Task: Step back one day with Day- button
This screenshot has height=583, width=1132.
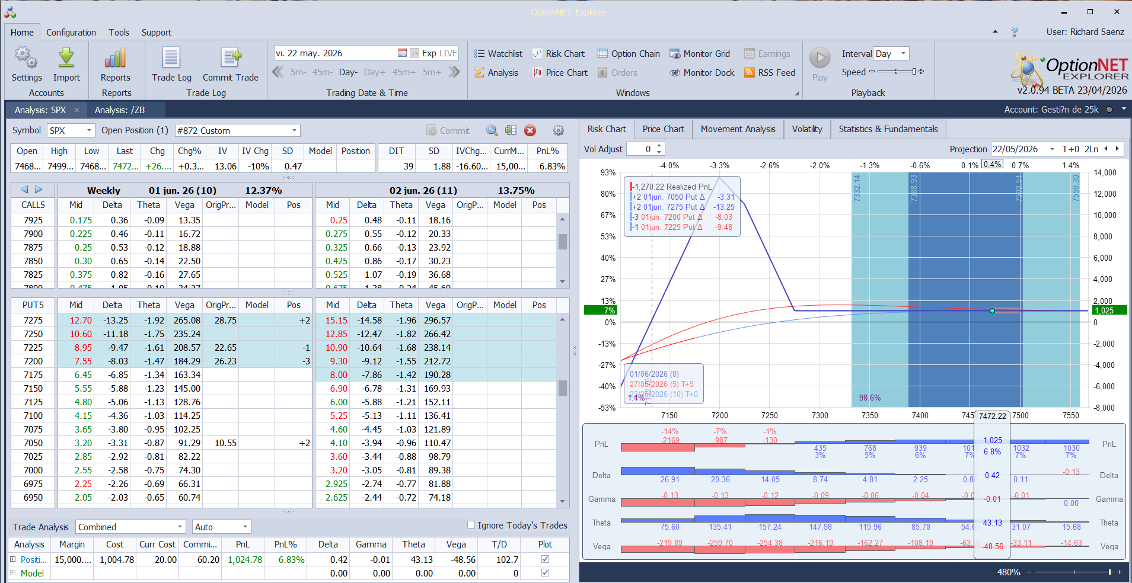Action: point(348,72)
